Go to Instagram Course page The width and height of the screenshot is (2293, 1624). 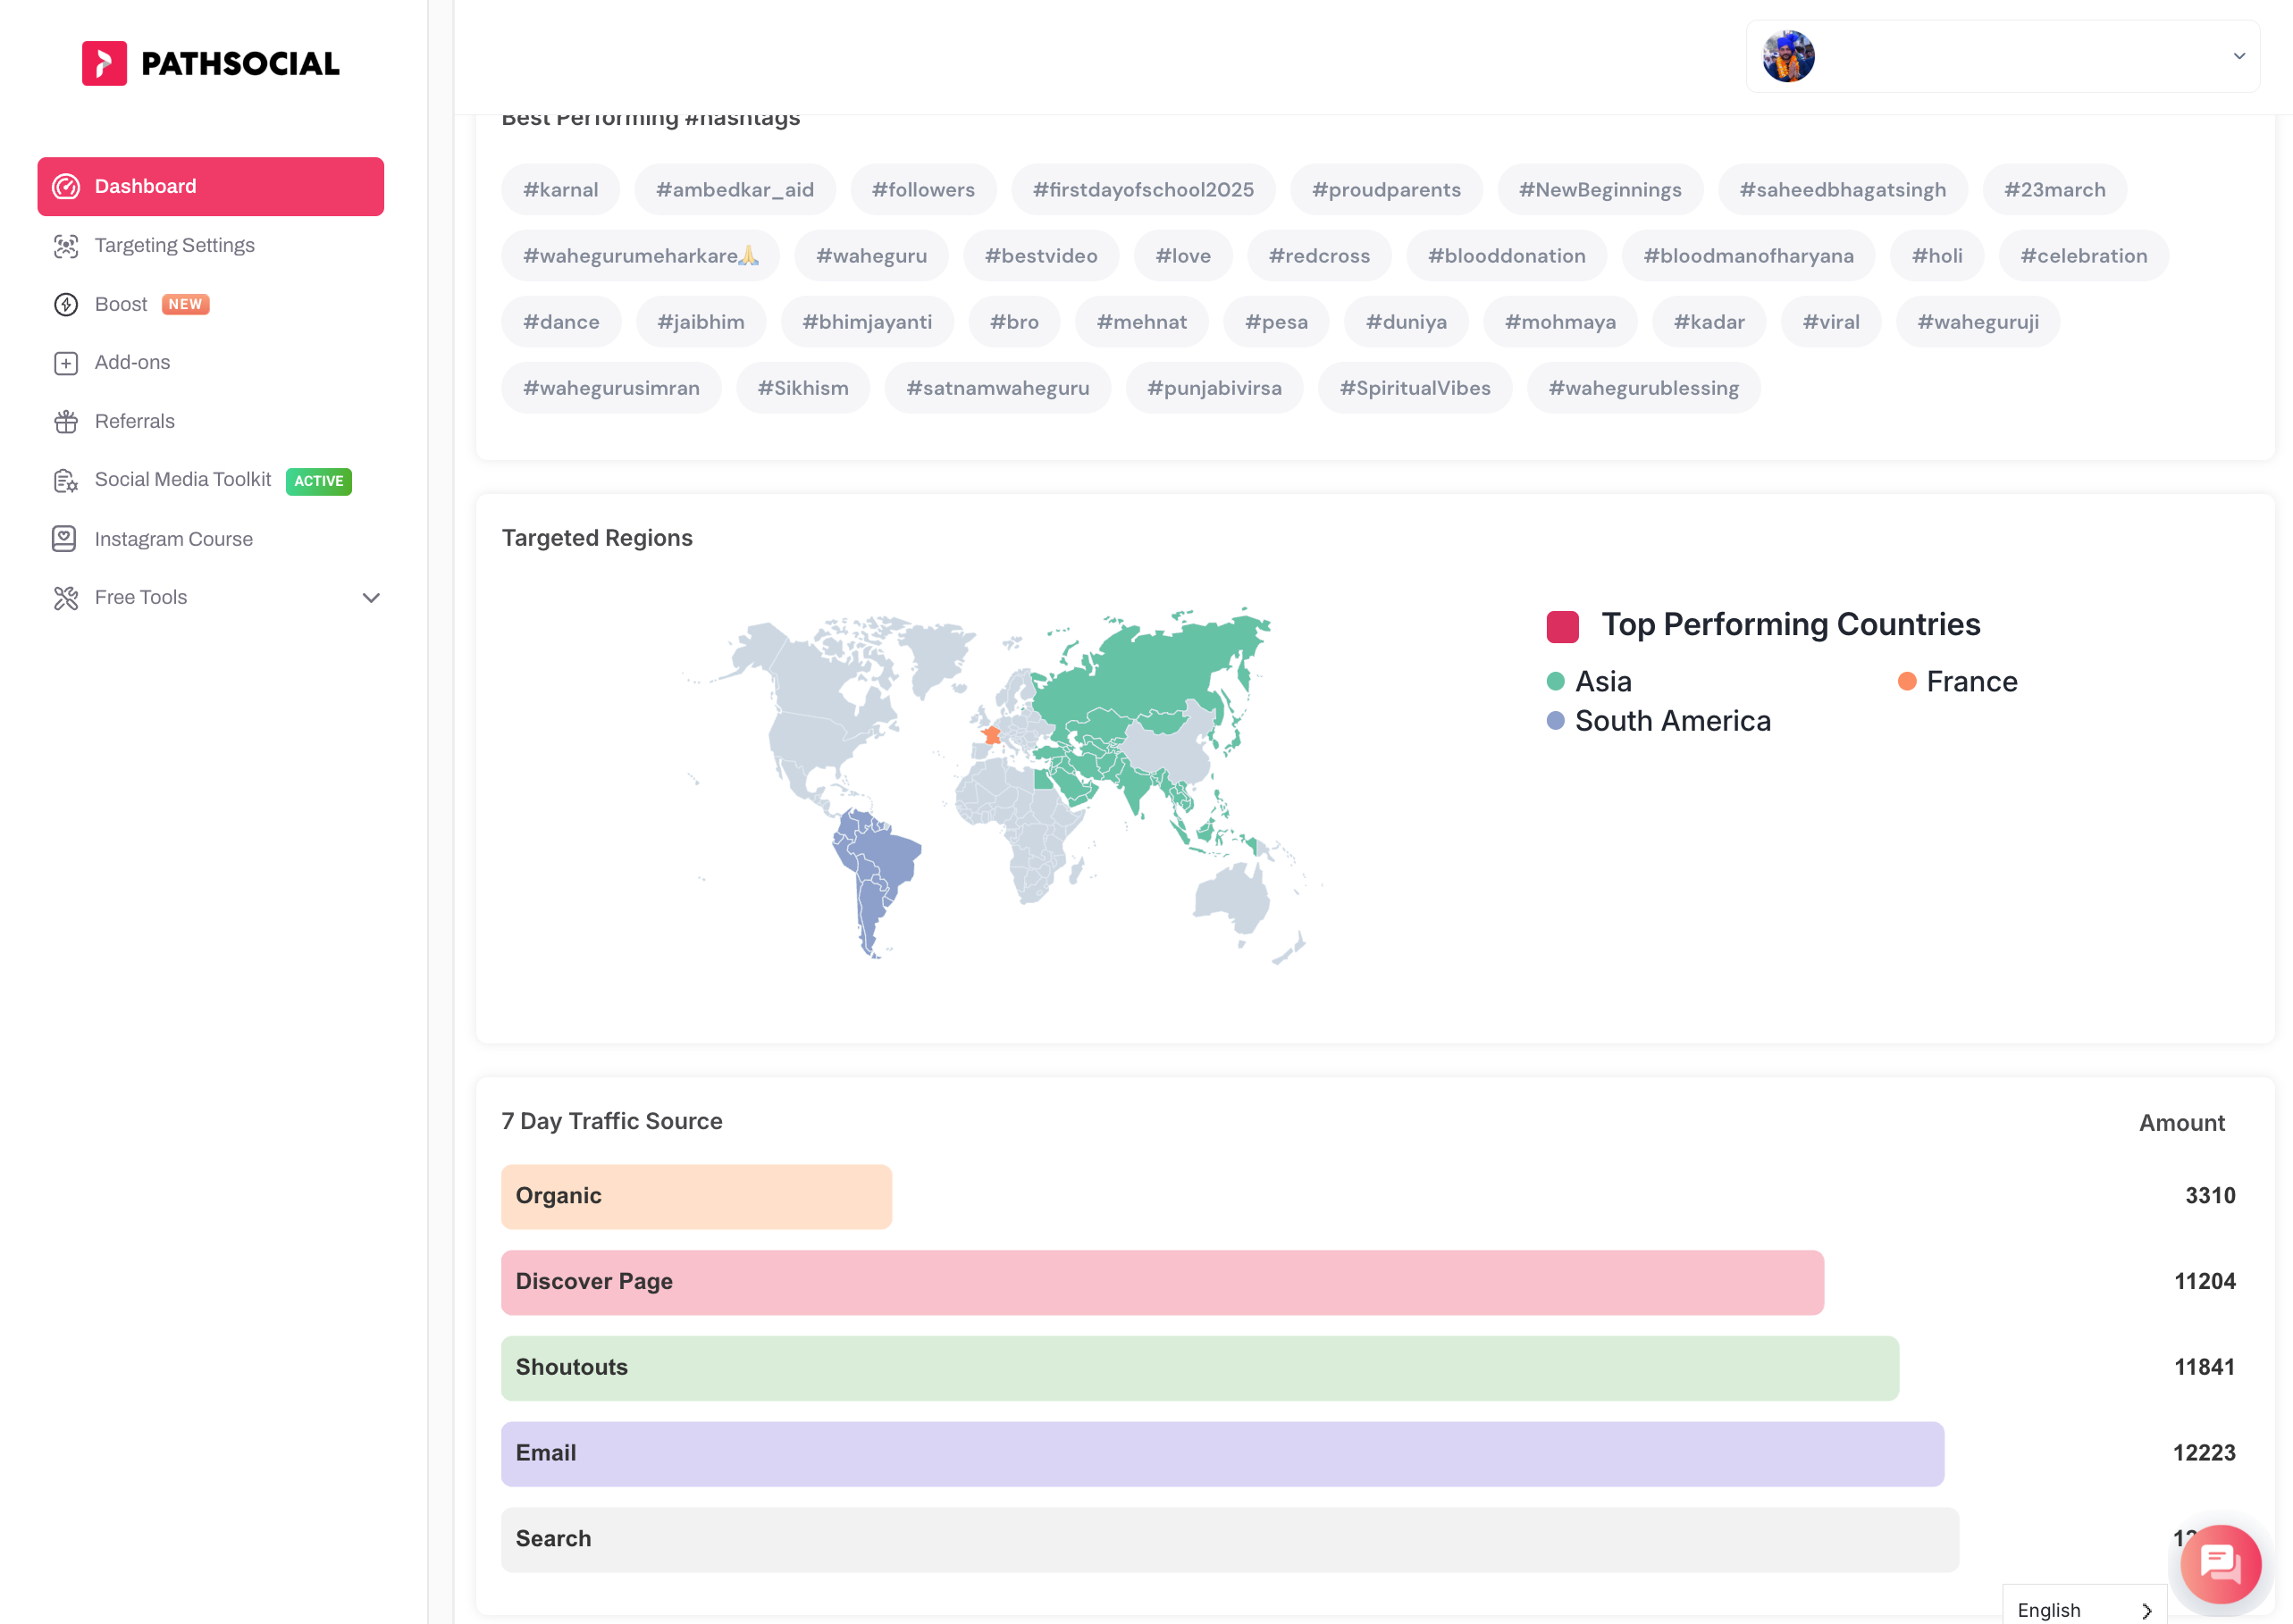point(173,539)
